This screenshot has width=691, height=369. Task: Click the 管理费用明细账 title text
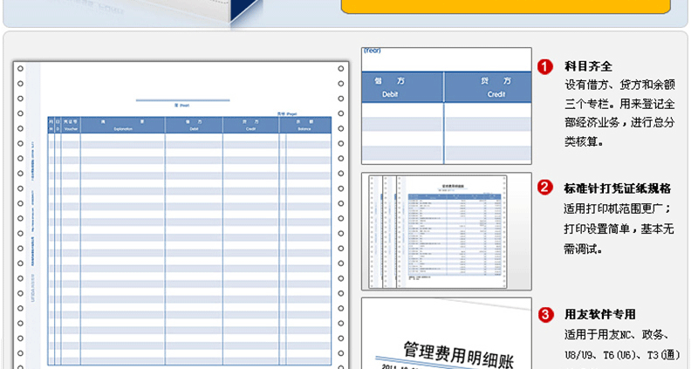(458, 354)
